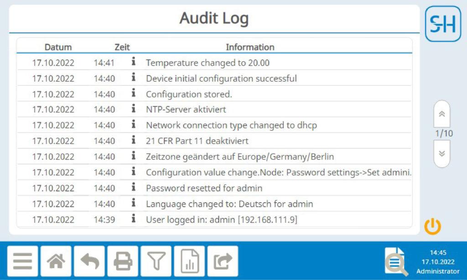The image size is (467, 280).
Task: Open the report document icon
Action: tap(189, 261)
